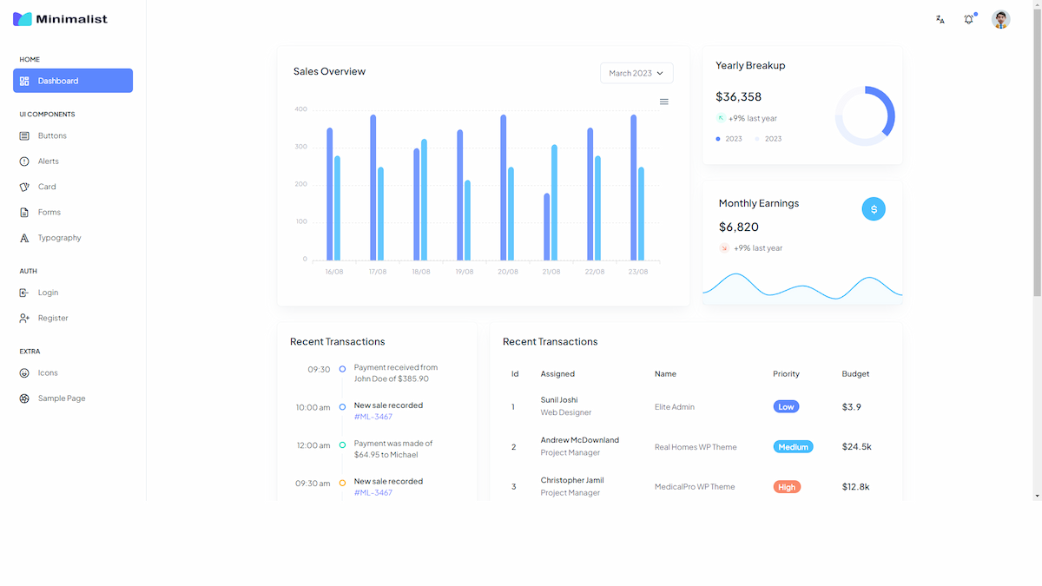
Task: Click Real Homes WP Theme name
Action: click(696, 447)
